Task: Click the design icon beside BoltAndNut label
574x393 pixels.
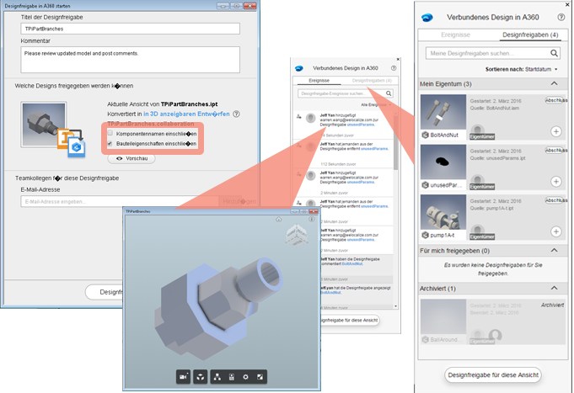Action: [425, 135]
